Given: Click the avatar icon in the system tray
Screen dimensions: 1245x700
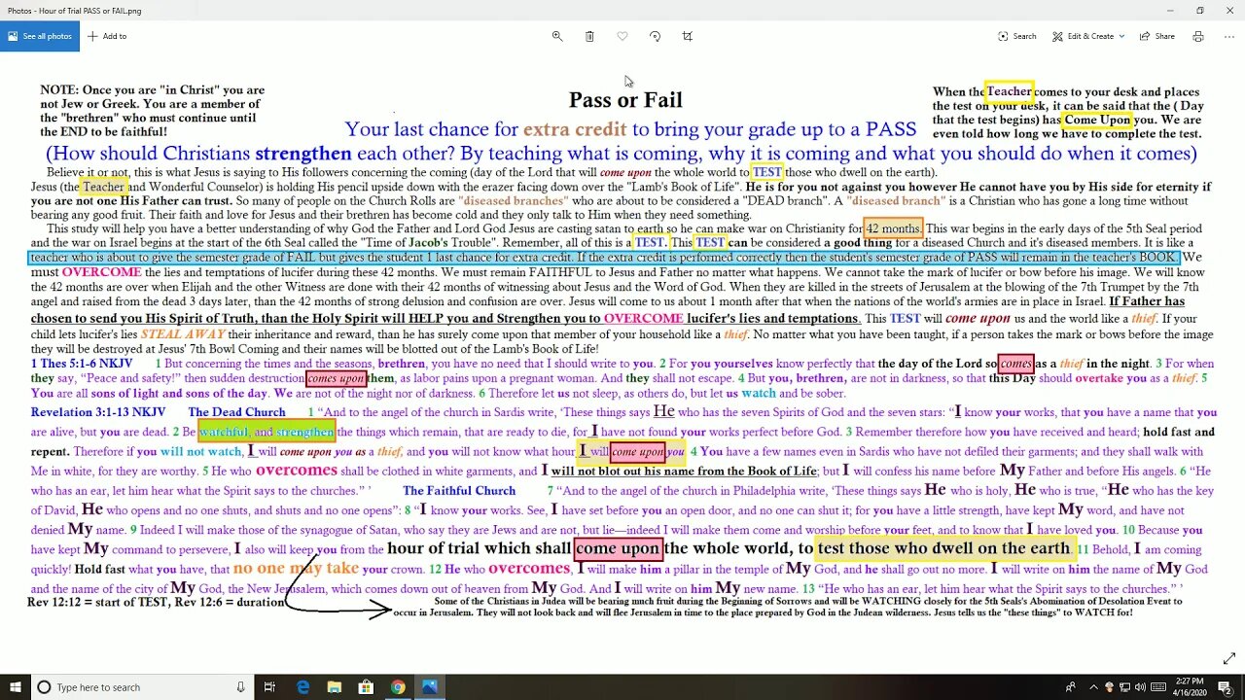Looking at the screenshot, I should point(1109,687).
